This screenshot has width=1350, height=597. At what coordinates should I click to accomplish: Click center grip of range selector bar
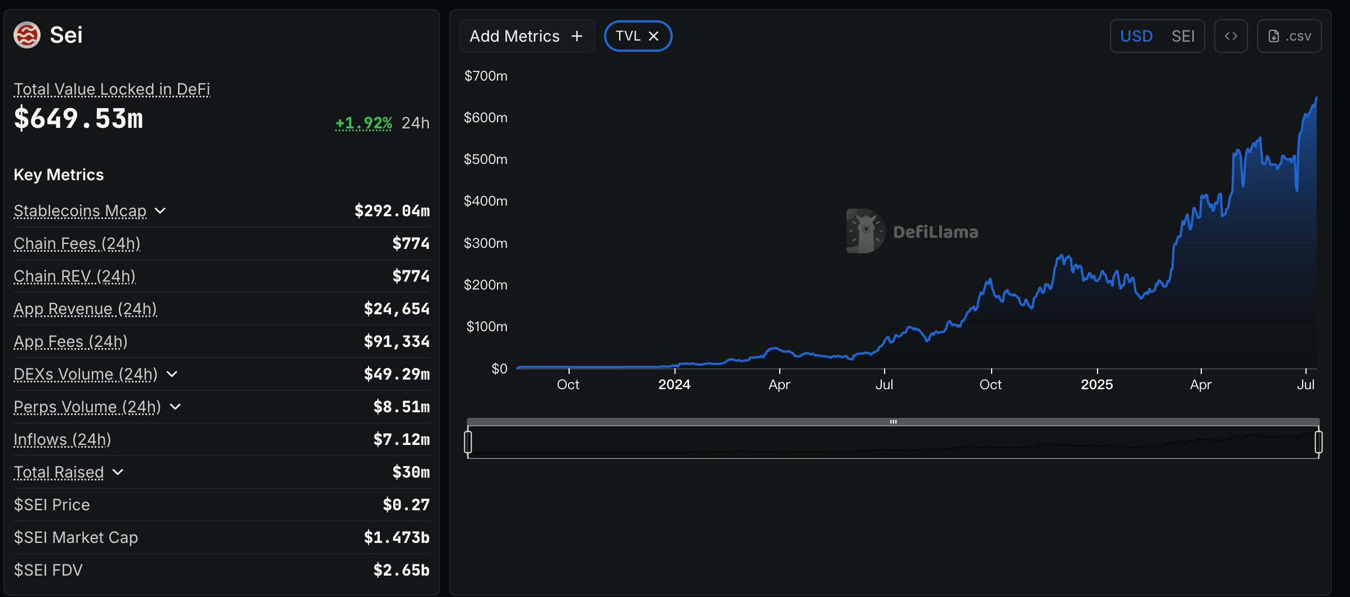tap(893, 422)
